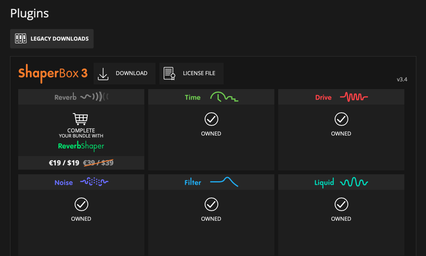This screenshot has width=426, height=256.
Task: Click the Reverb header label
Action: (65, 97)
